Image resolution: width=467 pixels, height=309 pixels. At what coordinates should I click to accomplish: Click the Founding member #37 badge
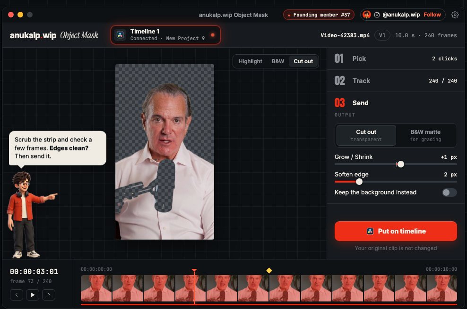(x=319, y=15)
